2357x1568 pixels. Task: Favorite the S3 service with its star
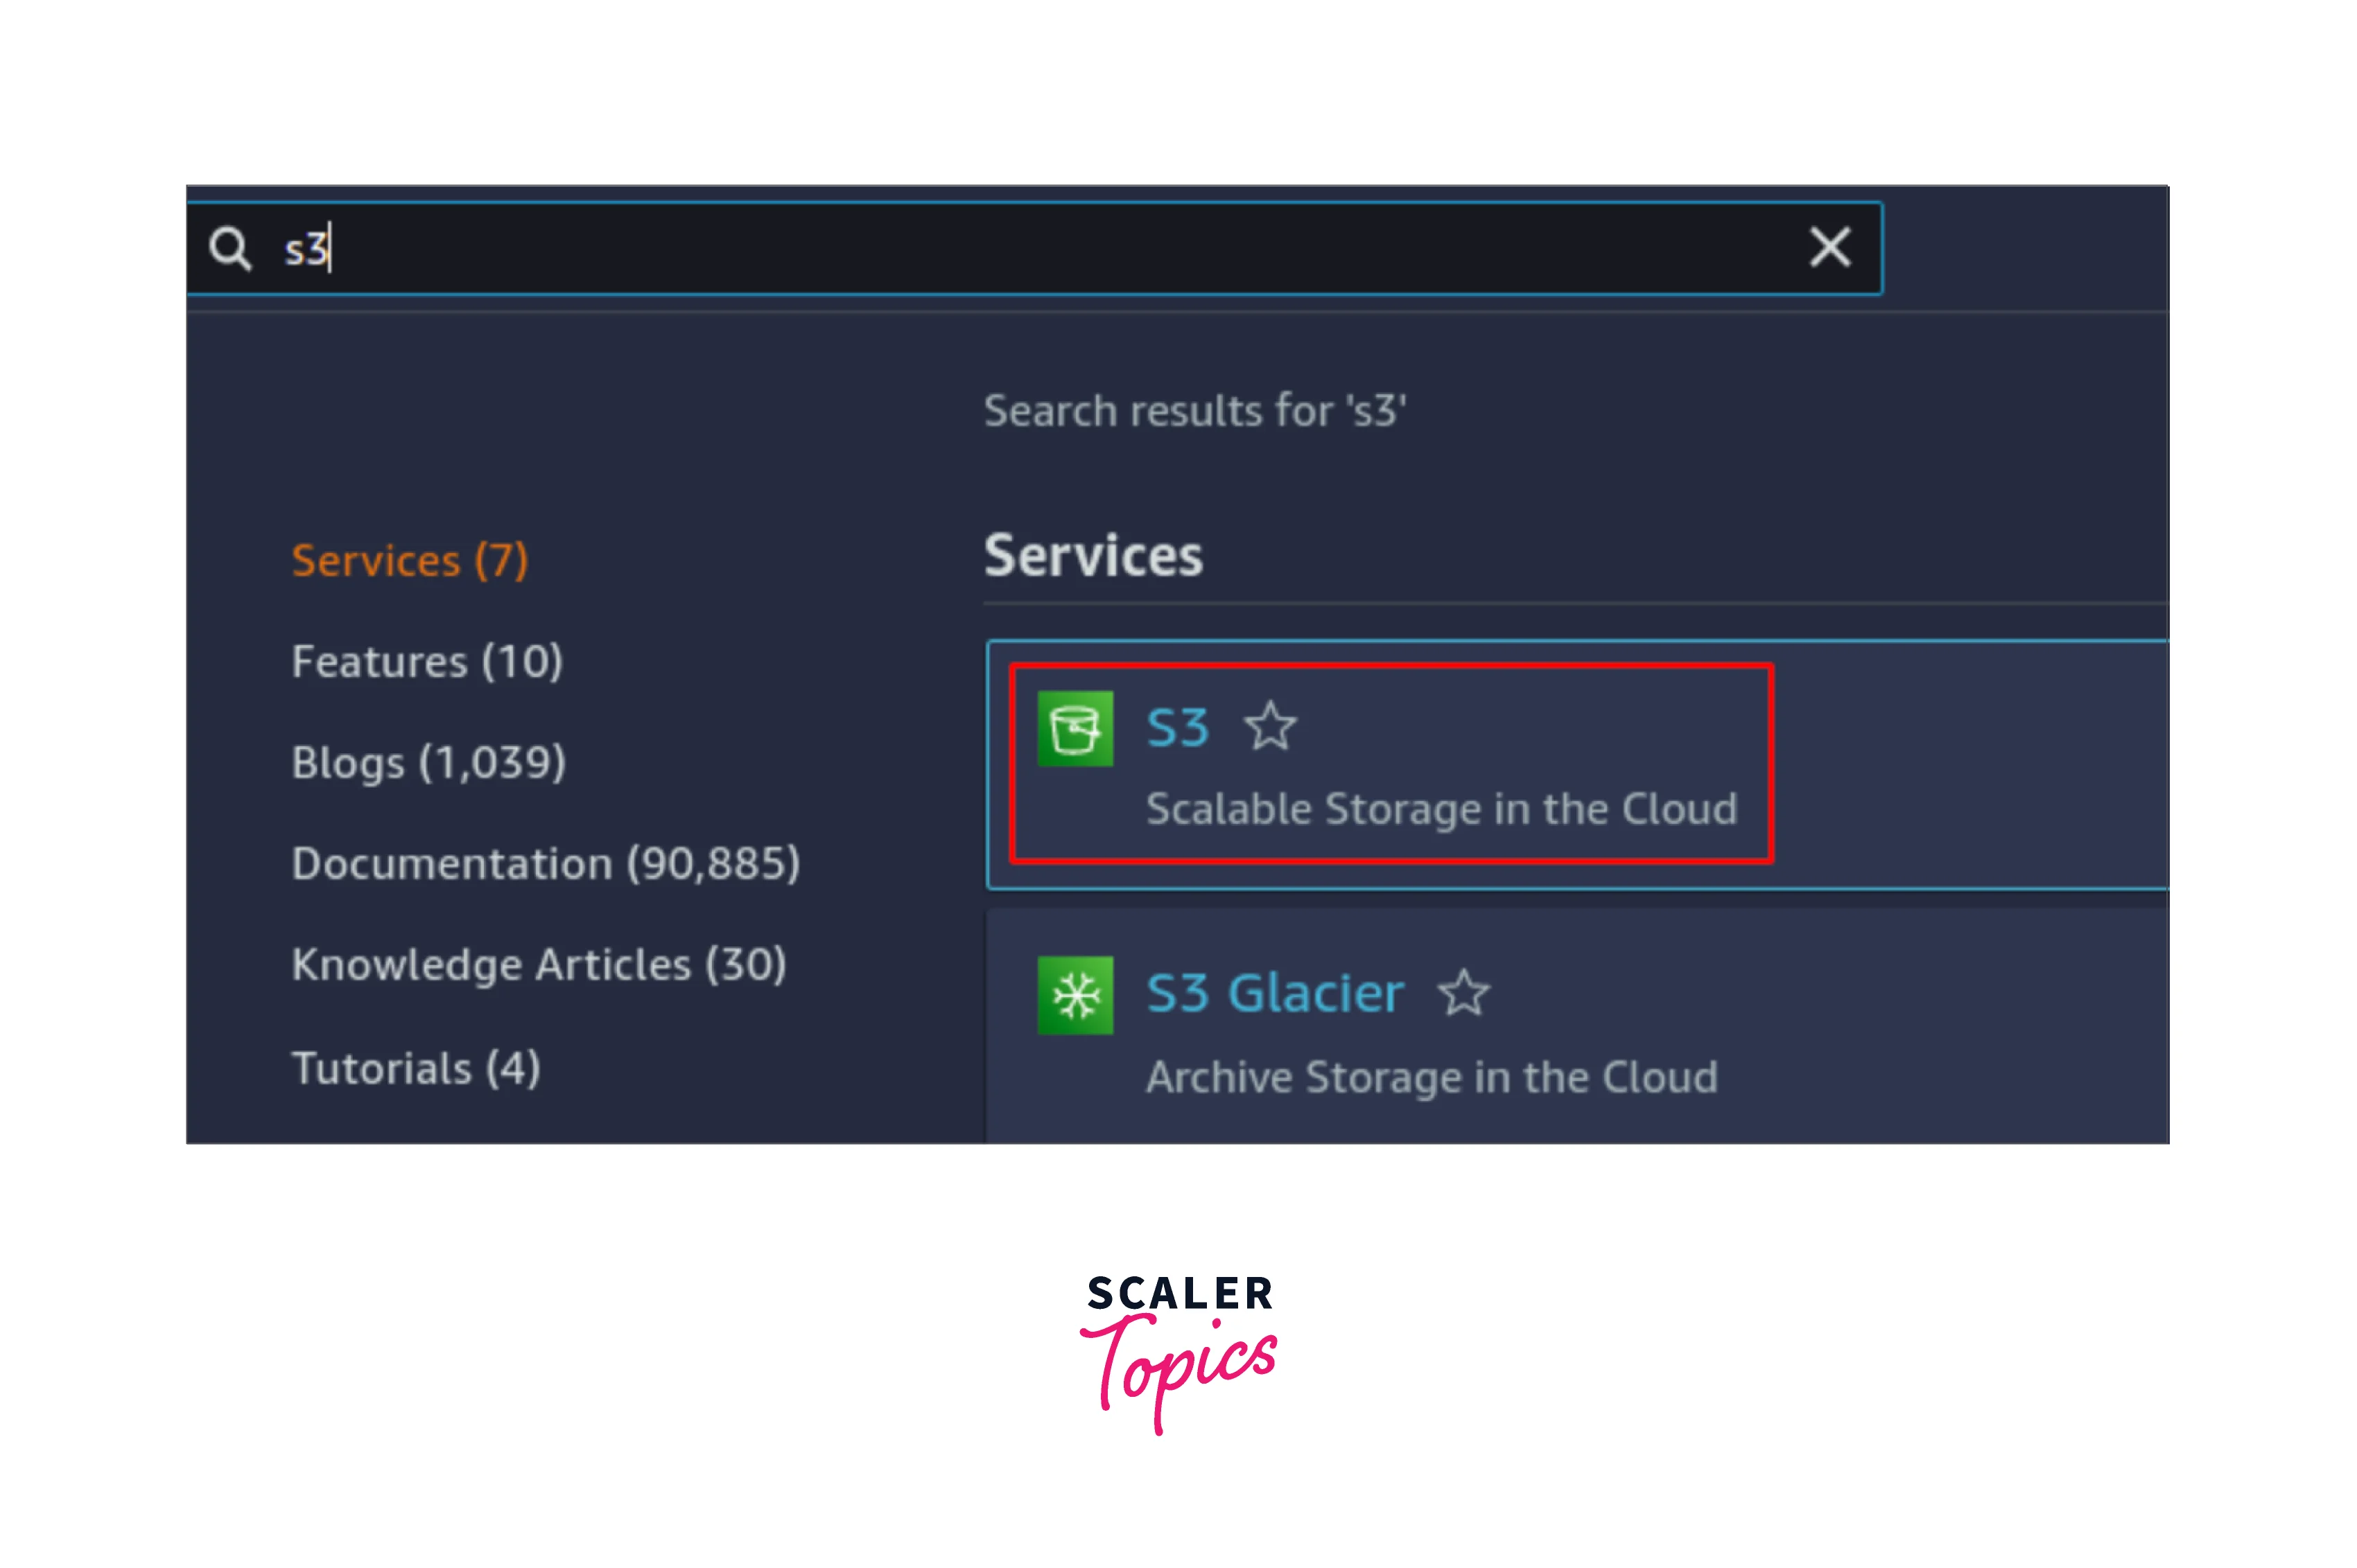pyautogui.click(x=1269, y=726)
